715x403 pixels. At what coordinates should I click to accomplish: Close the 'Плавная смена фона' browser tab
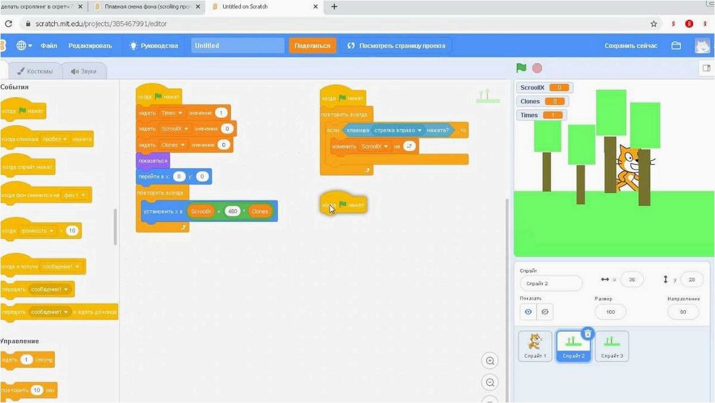pos(198,7)
